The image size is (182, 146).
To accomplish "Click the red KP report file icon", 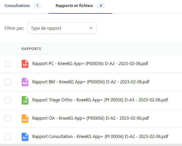I will (x=25, y=64).
